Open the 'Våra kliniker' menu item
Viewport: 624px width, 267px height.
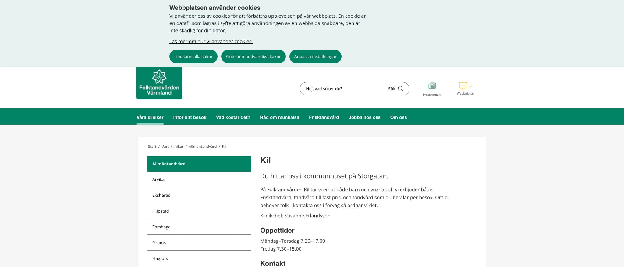150,117
